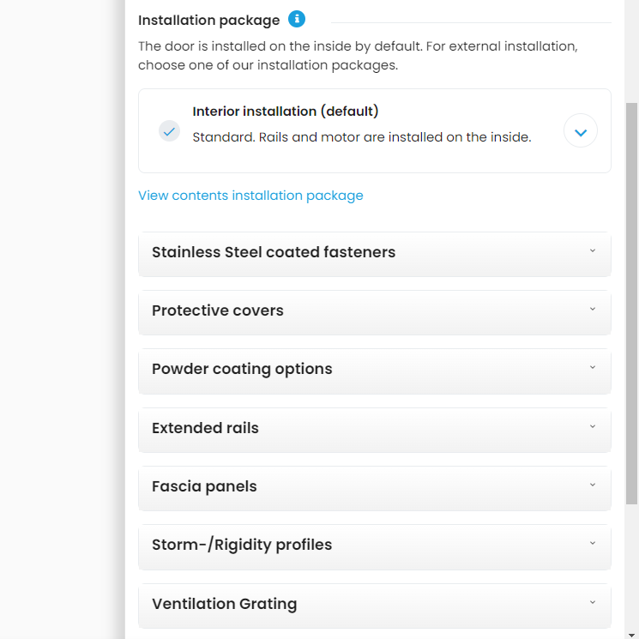The image size is (639, 639).
Task: Expand Stainless Steel coated fasteners section
Action: 274,253
